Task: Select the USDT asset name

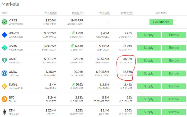Action: pyautogui.click(x=13, y=59)
